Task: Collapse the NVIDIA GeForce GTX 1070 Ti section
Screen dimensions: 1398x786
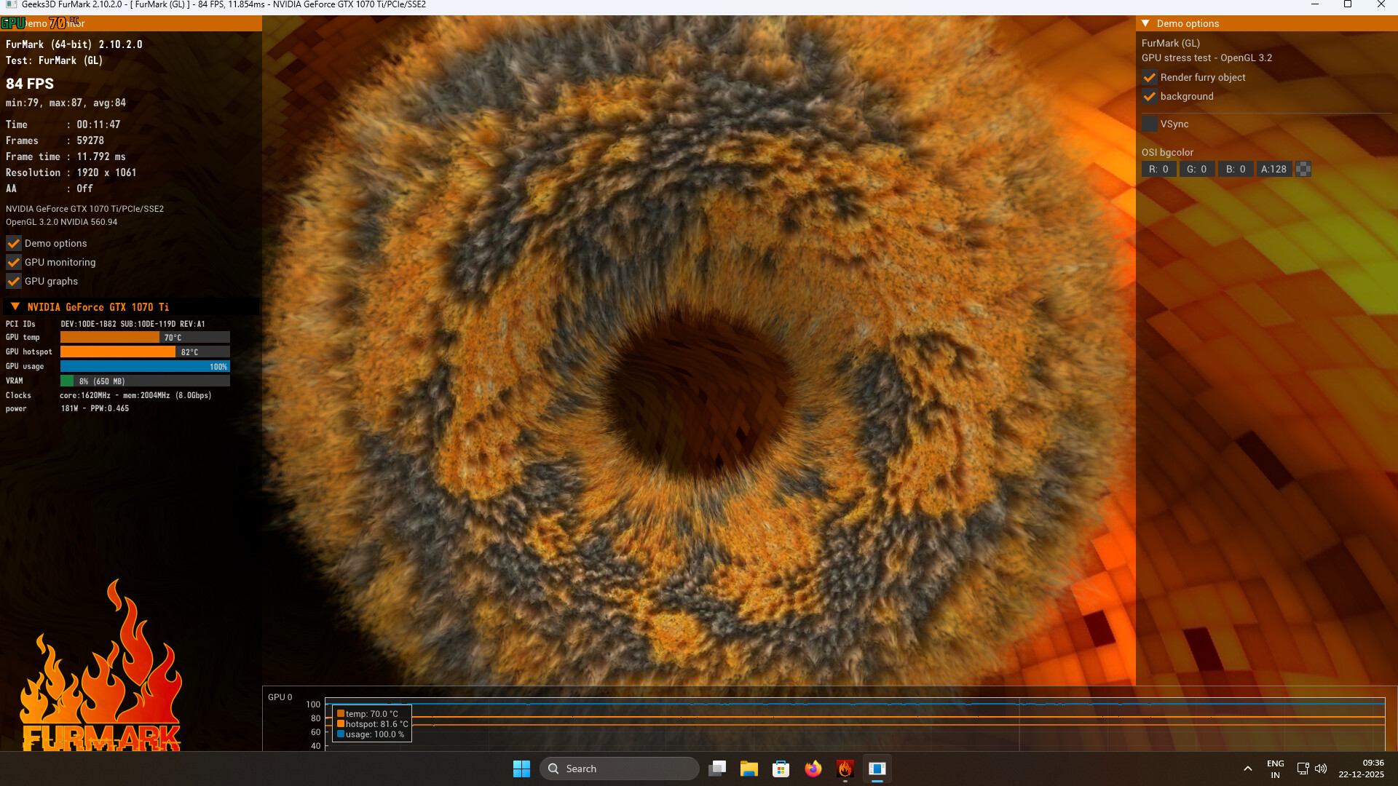Action: click(x=15, y=306)
